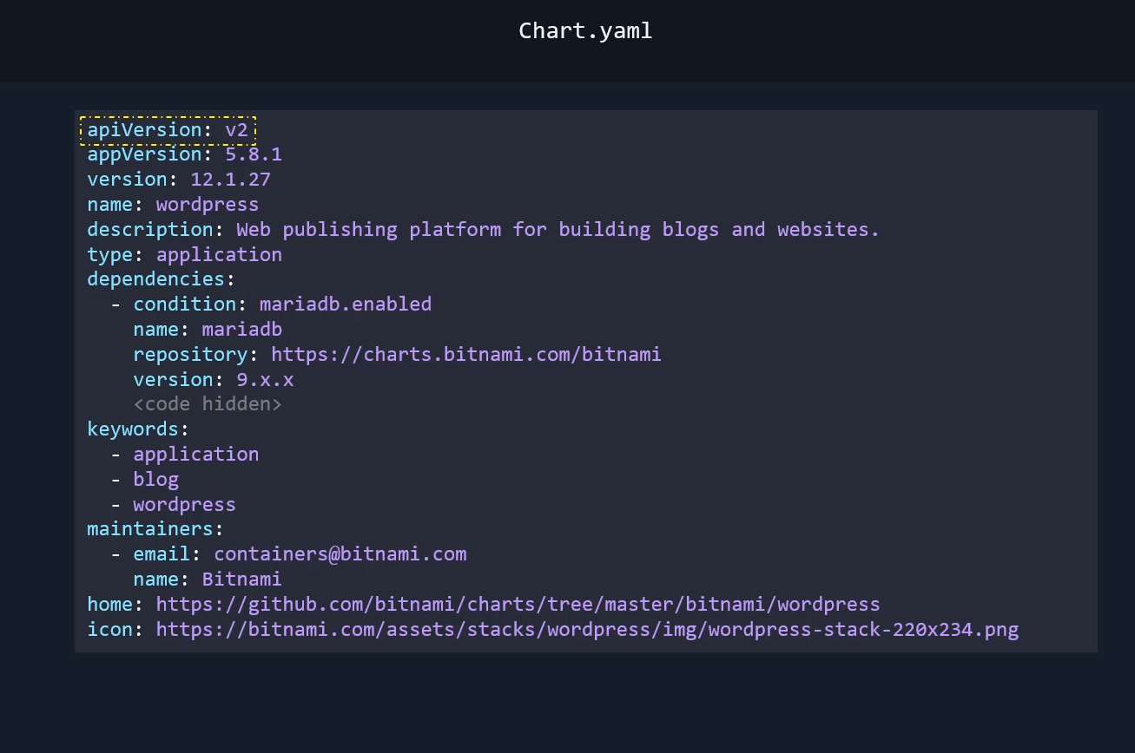Click the "description" key

click(x=150, y=230)
